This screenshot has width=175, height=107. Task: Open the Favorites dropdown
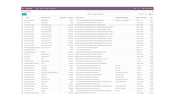pyautogui.click(x=101, y=14)
